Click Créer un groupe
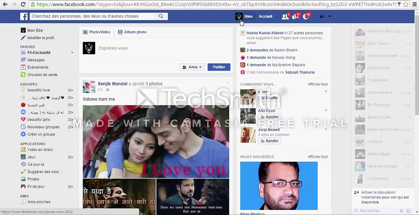This screenshot has width=419, height=215. coord(41,134)
